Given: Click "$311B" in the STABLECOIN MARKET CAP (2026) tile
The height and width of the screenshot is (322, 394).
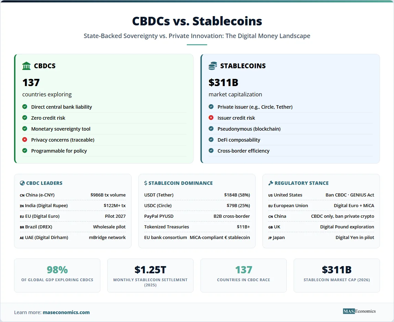Looking at the screenshot, I should point(337,270).
